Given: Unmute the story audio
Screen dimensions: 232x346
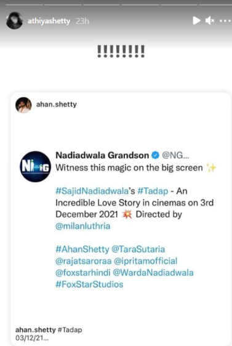Looking at the screenshot, I should coord(209,21).
